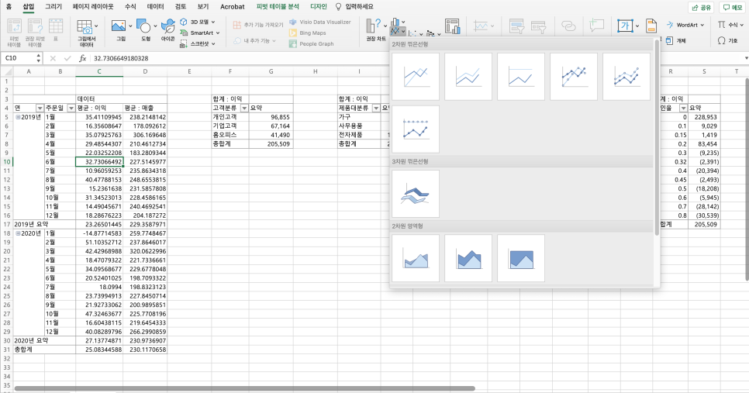Expand the 3D 모델 dropdown arrow

coord(213,22)
